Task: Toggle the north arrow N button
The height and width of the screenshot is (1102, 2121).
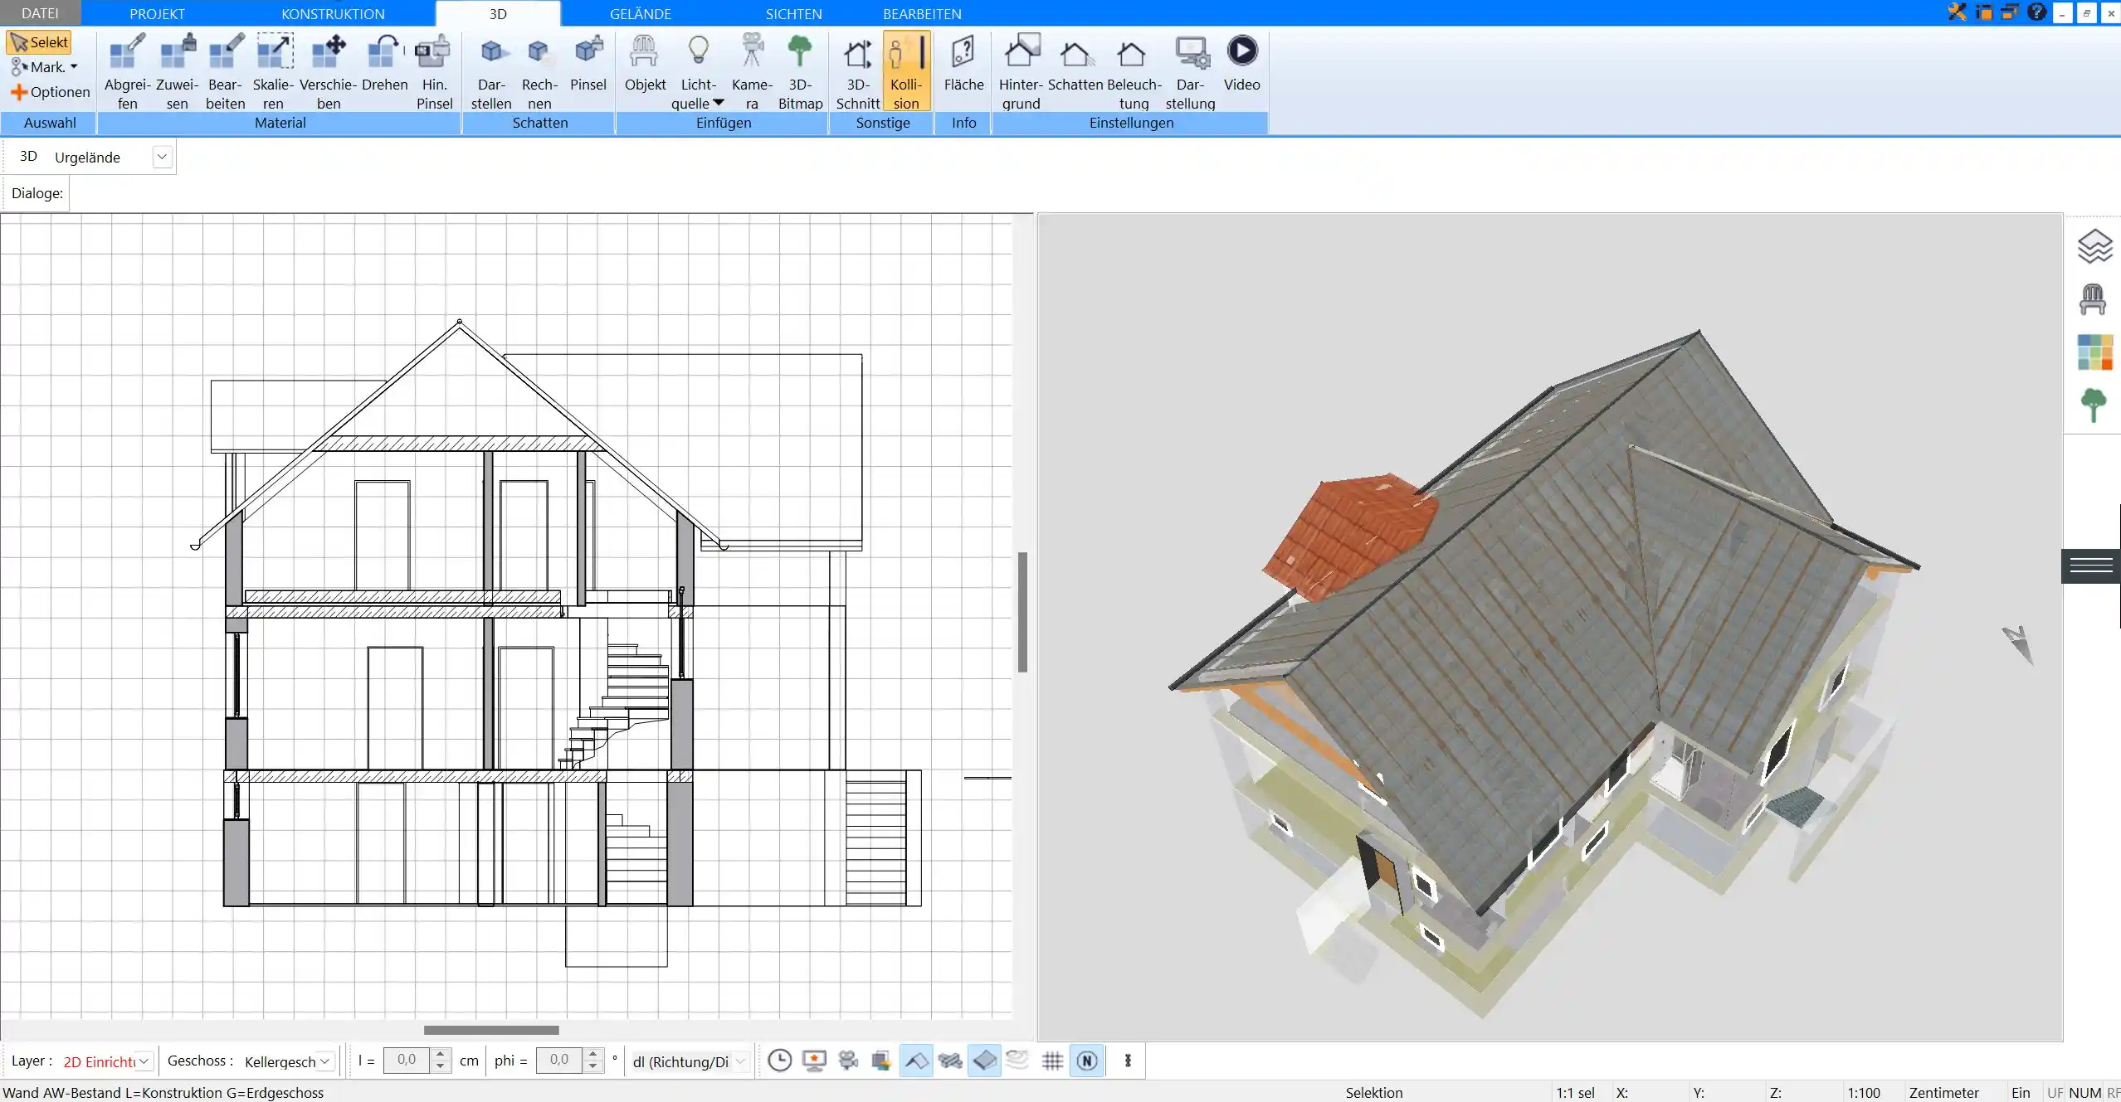Action: [1087, 1061]
